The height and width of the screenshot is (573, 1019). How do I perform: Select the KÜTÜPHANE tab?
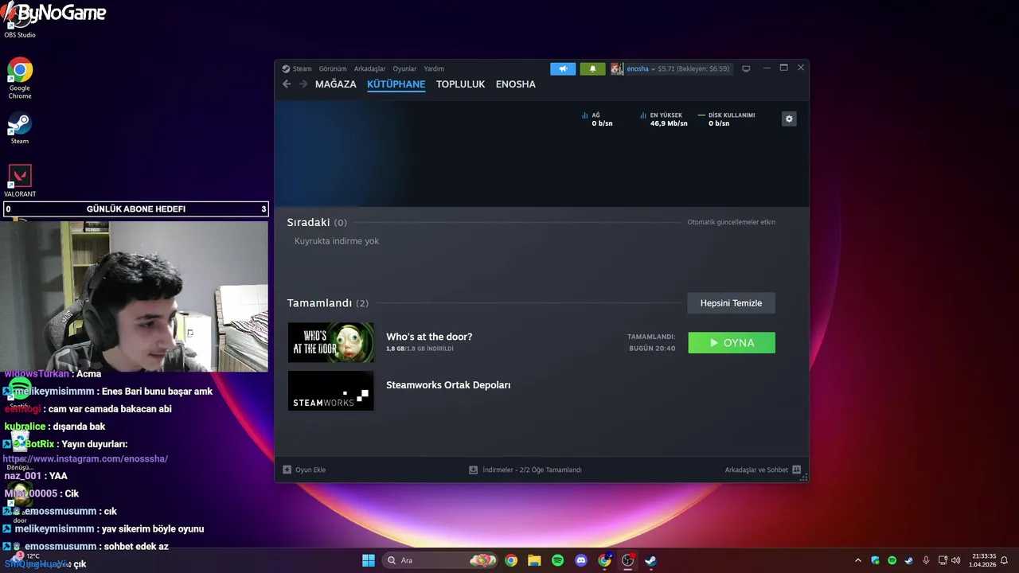click(396, 84)
